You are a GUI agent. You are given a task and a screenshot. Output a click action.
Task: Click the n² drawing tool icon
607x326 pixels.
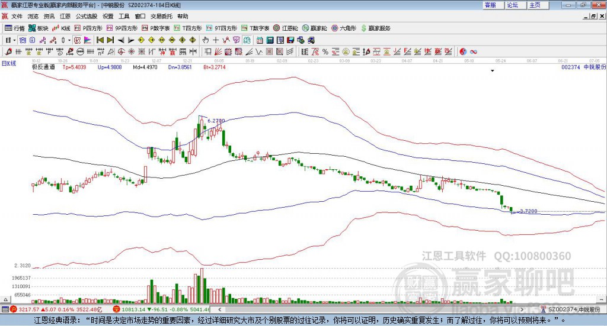click(x=101, y=51)
